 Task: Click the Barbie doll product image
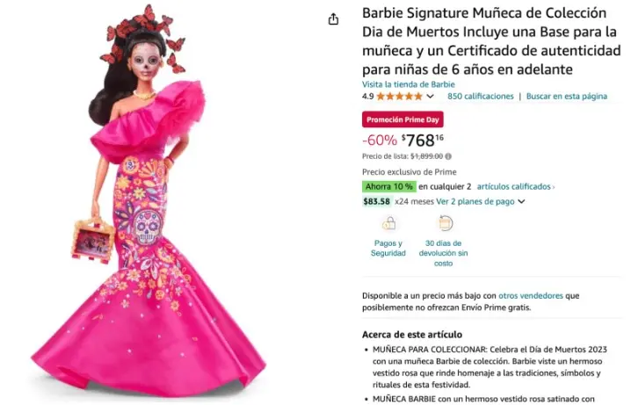pyautogui.click(x=149, y=201)
